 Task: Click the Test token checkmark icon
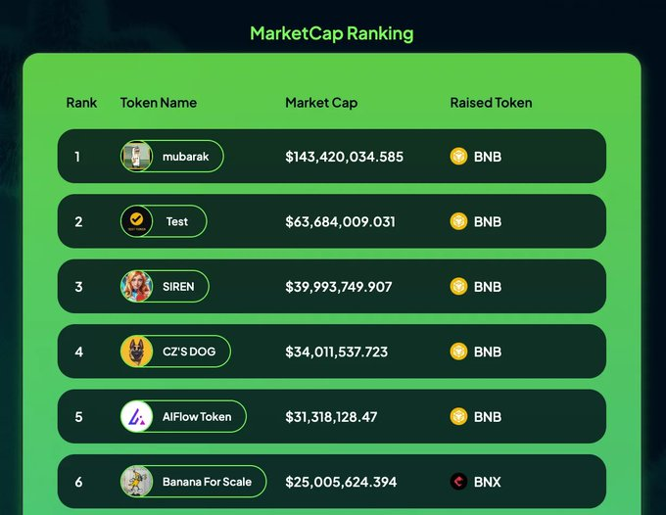[136, 221]
